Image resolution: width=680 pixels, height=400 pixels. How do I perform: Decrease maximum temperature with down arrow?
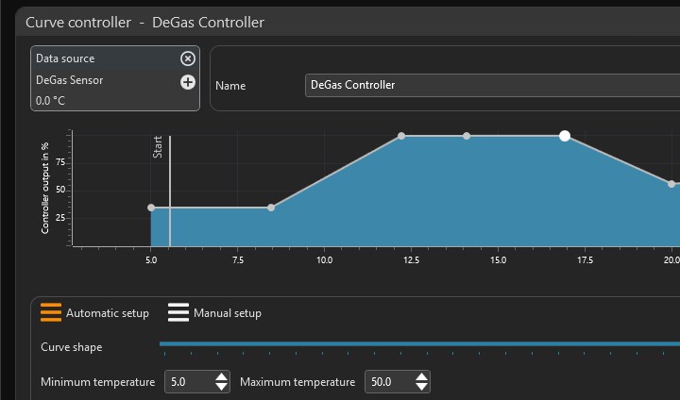421,387
